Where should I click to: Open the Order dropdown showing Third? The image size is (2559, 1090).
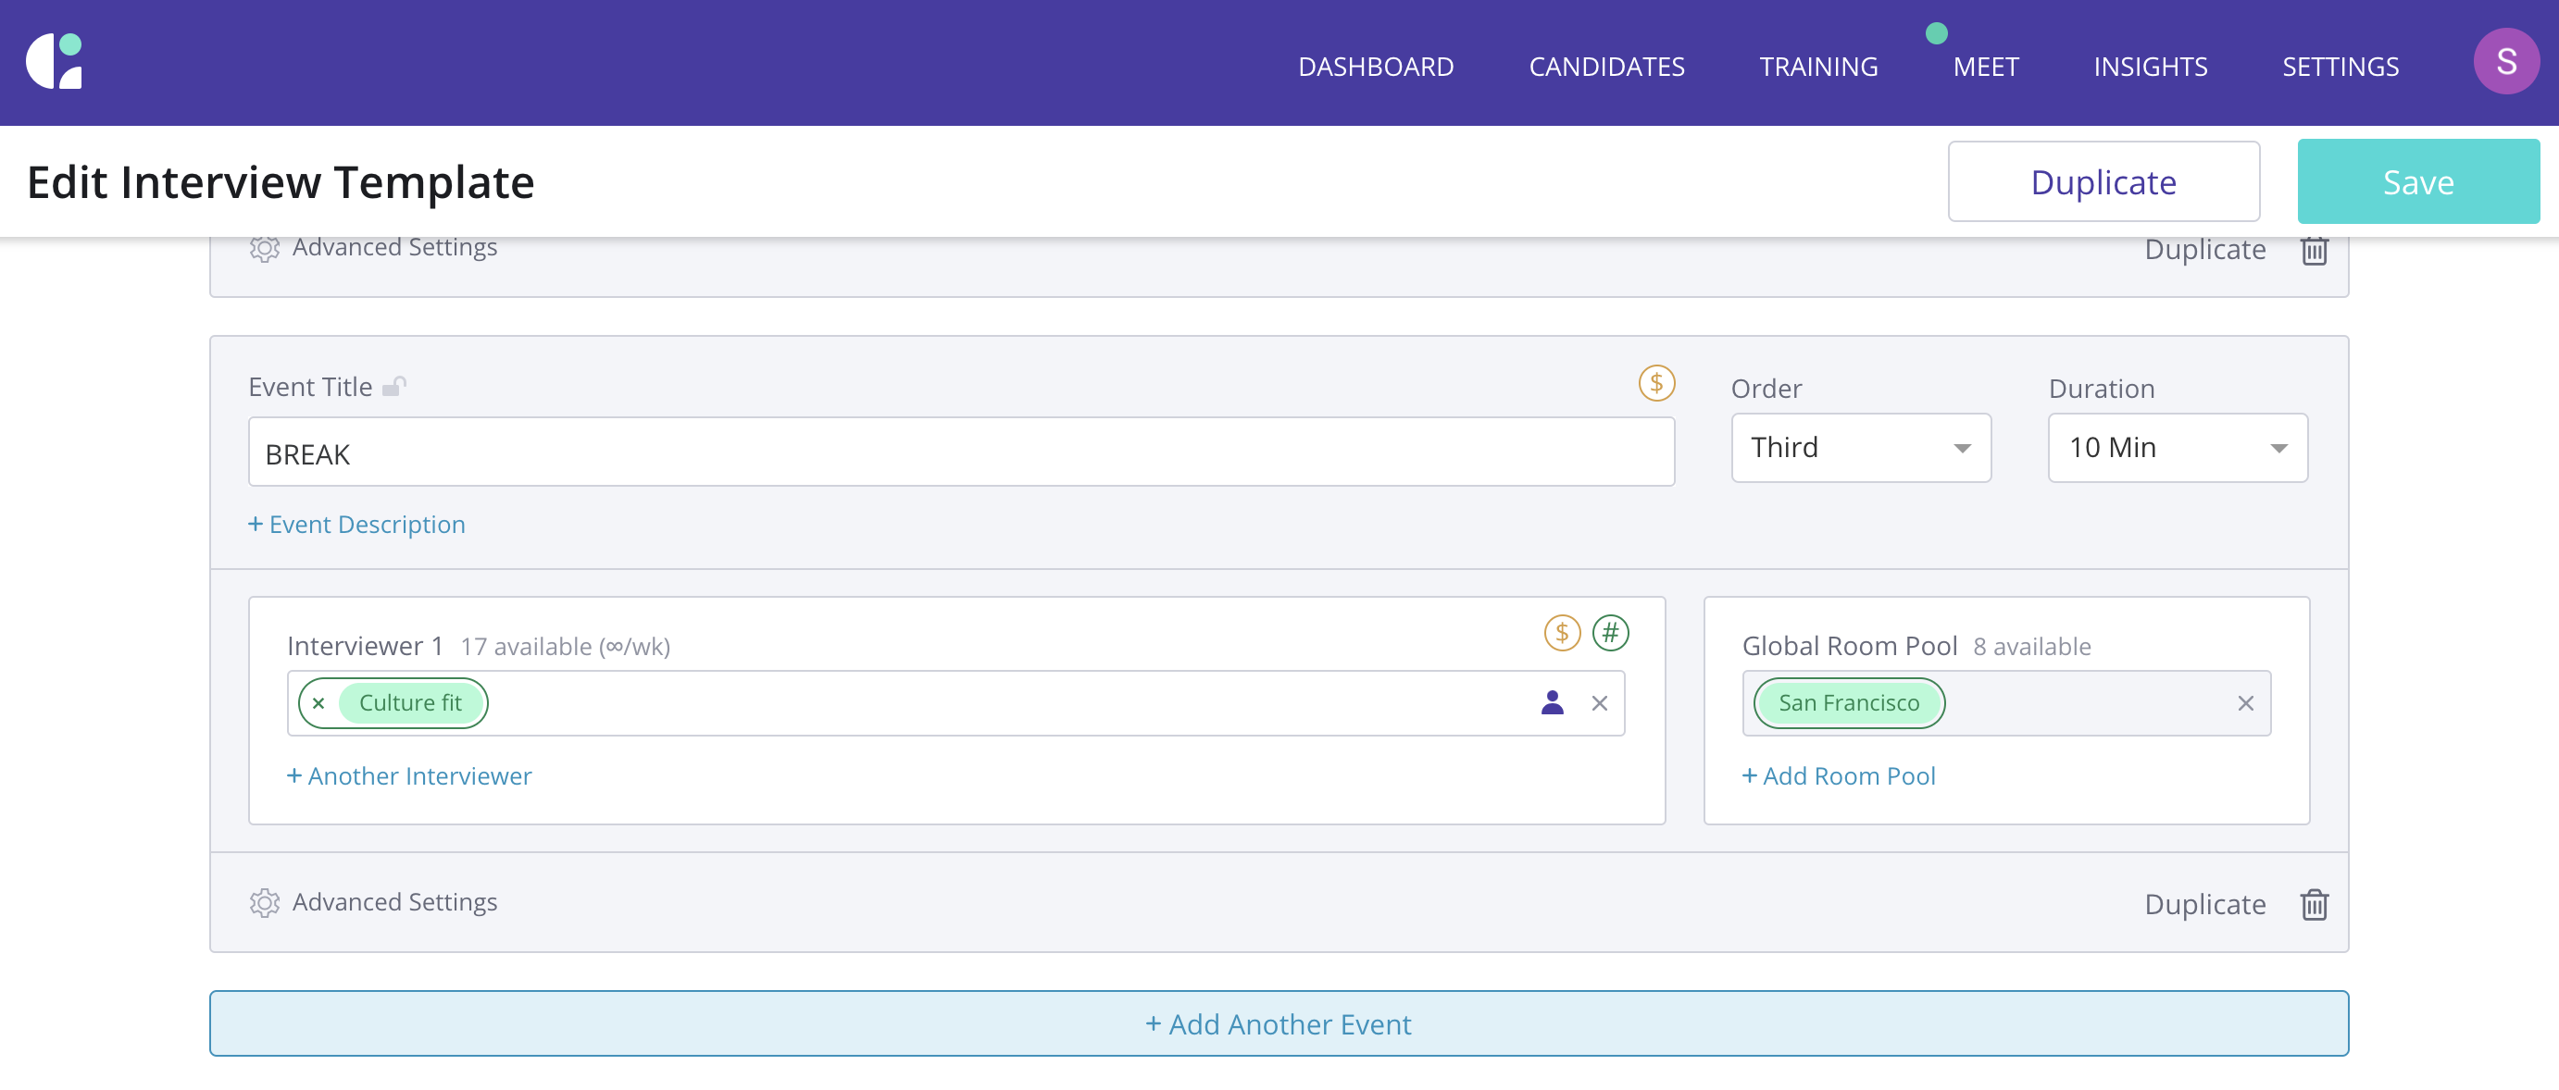1860,448
